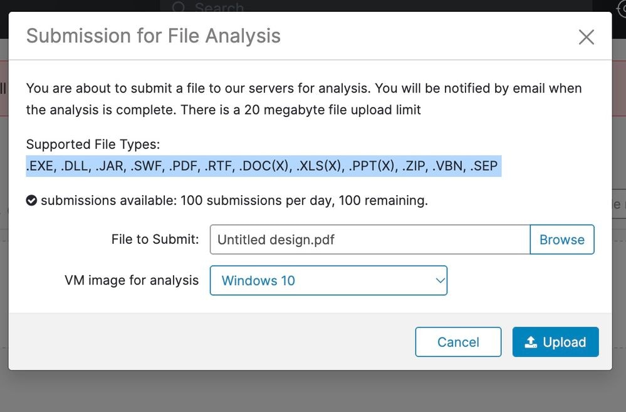Click the Upload button
The width and height of the screenshot is (626, 412).
[555, 342]
